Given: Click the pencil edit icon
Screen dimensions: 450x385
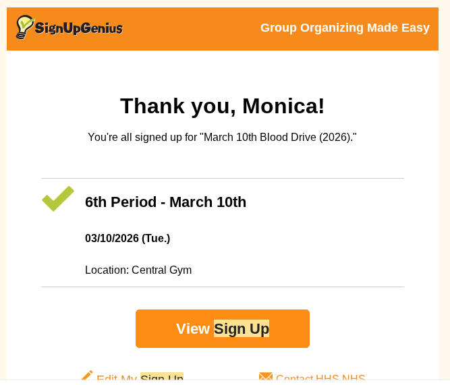Looking at the screenshot, I should [87, 376].
